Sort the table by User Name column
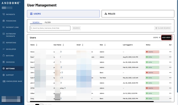The image size is (178, 105). [63, 45]
